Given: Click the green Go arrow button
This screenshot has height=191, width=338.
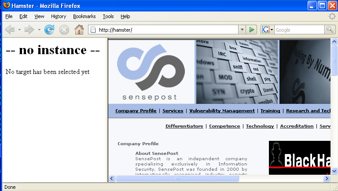Looking at the screenshot, I should click(x=252, y=29).
